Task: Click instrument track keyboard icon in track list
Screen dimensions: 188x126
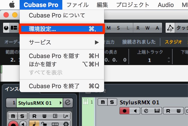Action: coord(86,101)
